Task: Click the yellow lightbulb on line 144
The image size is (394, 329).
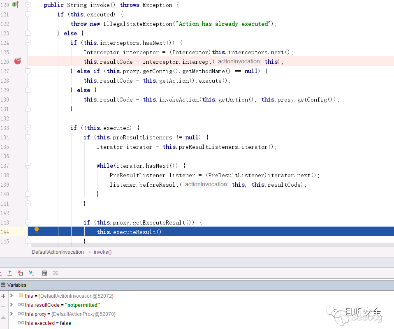Action: pos(37,230)
